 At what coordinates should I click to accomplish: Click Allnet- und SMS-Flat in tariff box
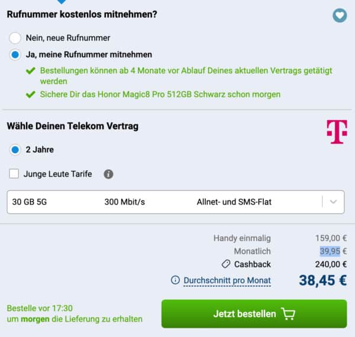point(234,202)
